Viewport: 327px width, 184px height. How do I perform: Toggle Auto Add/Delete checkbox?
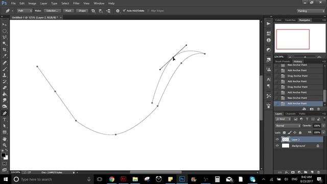tap(124, 10)
